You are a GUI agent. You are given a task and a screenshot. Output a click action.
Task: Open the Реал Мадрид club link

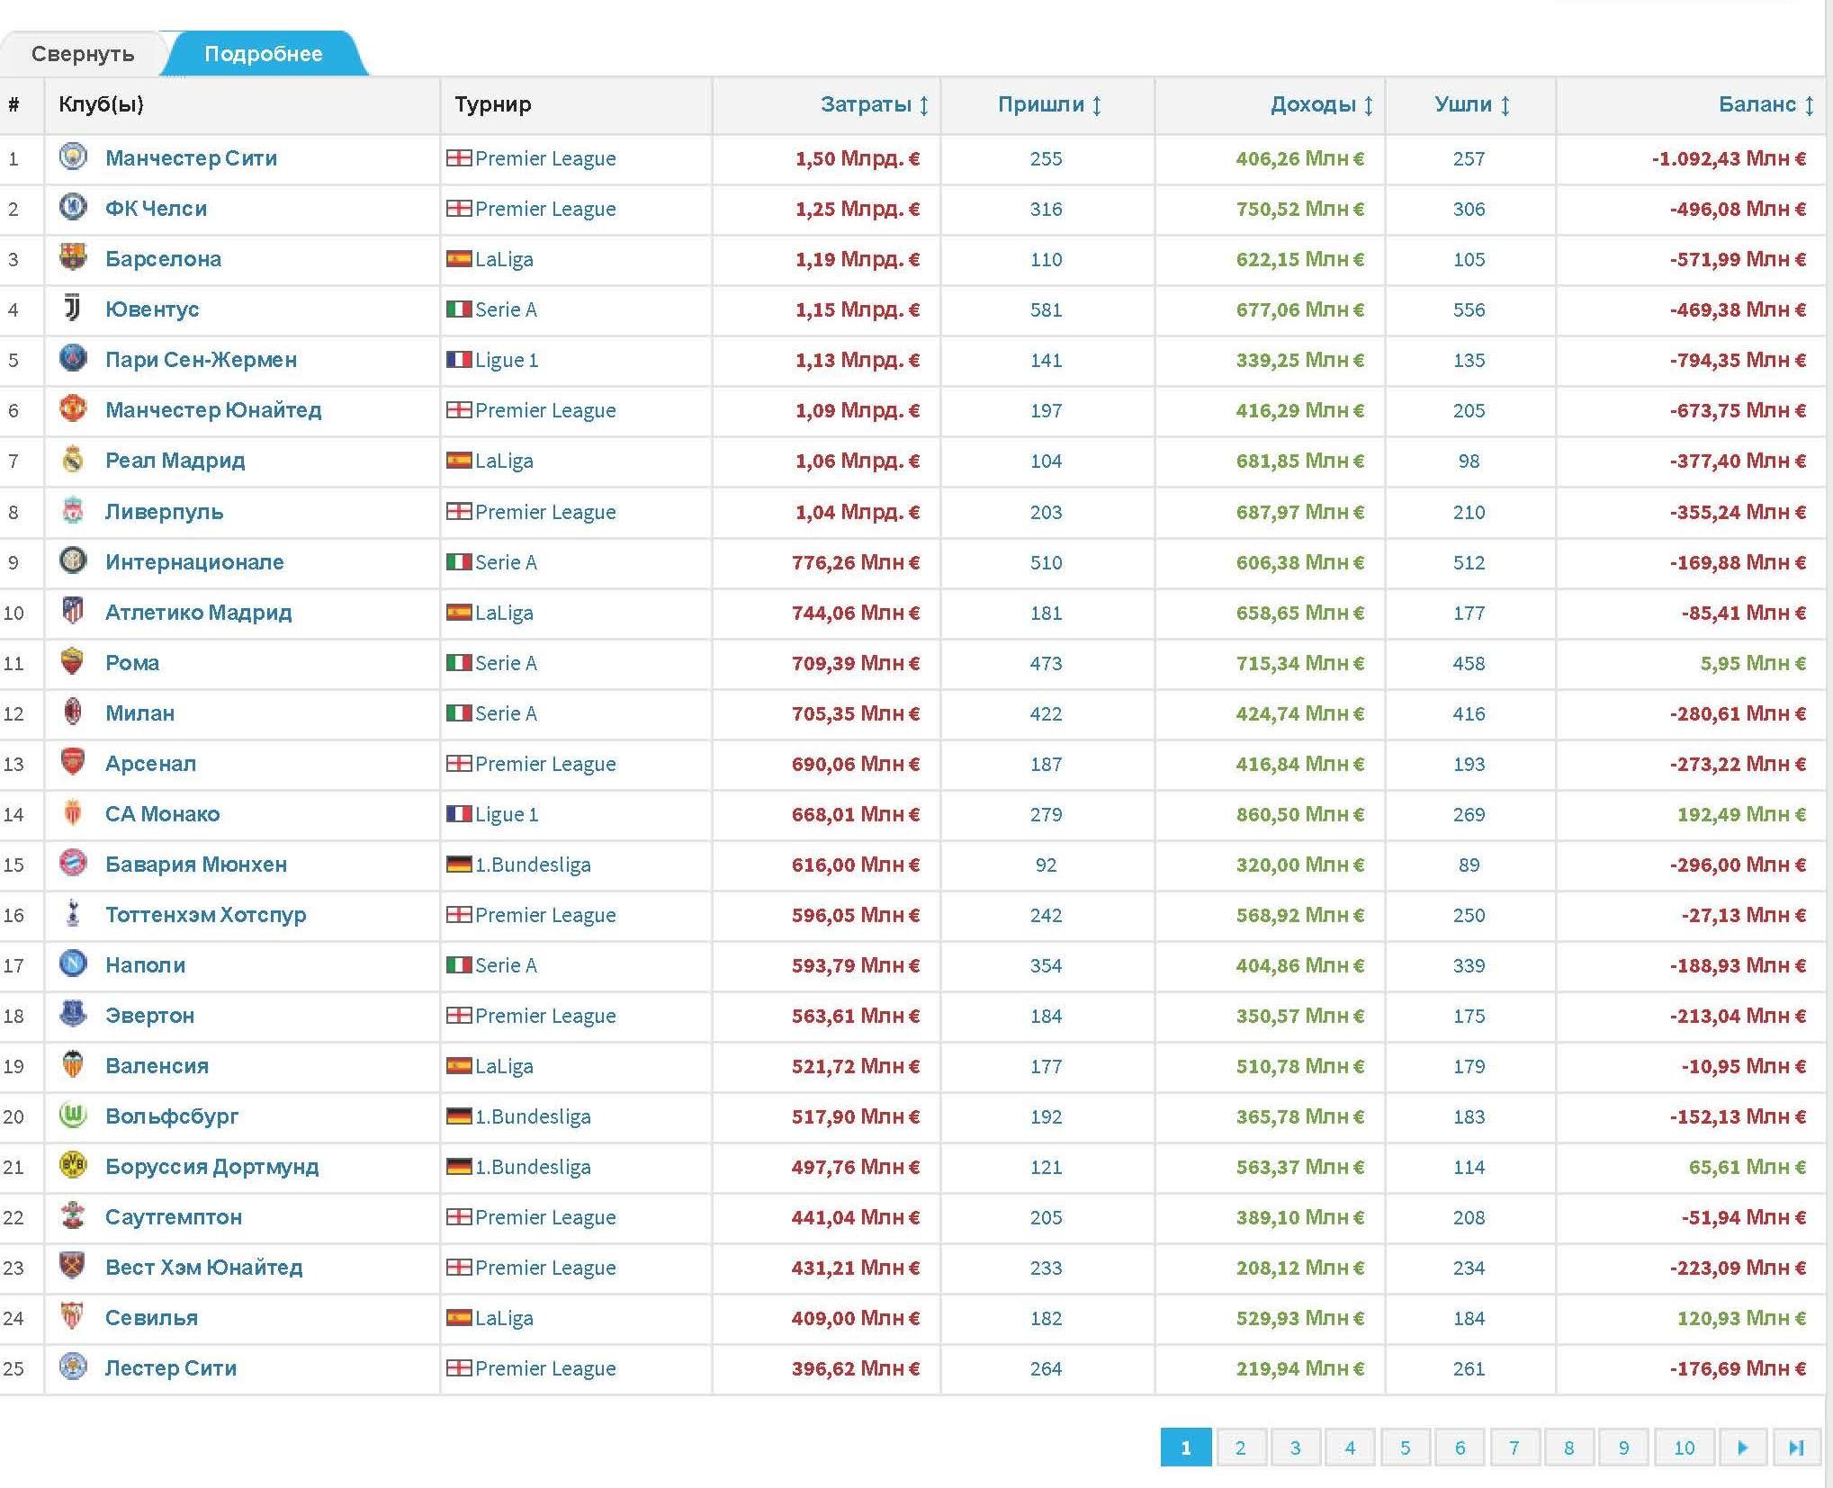175,461
